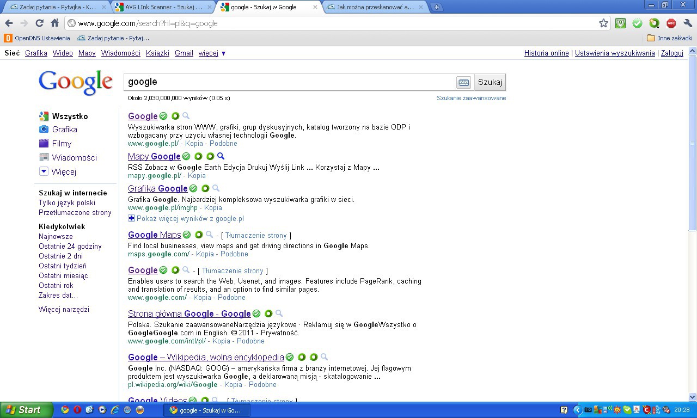Launch Opera from the quick launch bar

tap(77, 410)
